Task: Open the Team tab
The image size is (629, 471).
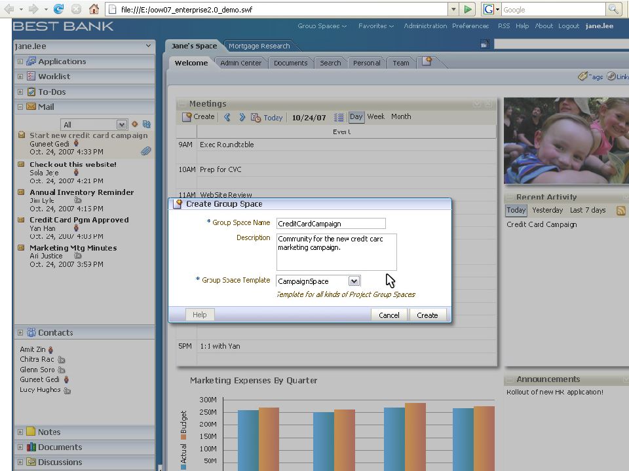Action: (x=401, y=63)
